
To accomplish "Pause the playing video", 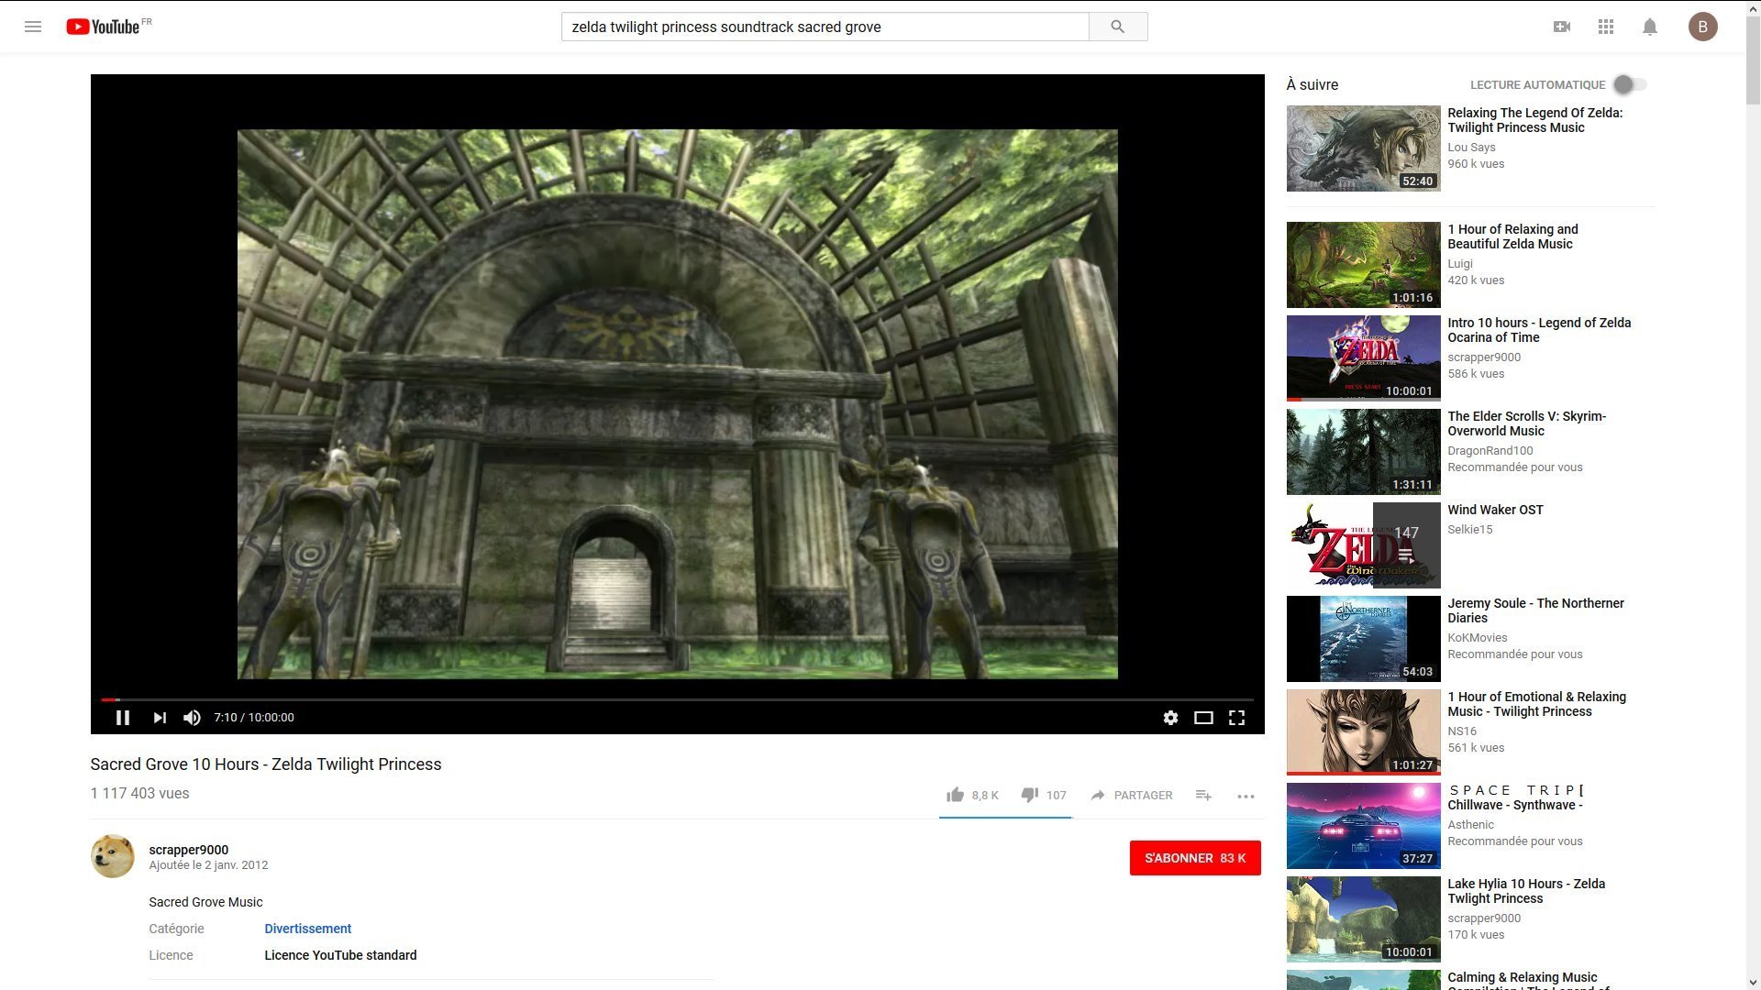I will [122, 718].
